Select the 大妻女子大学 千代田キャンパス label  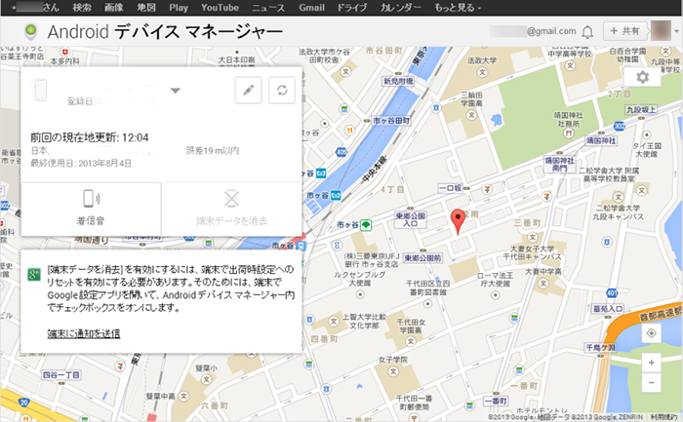pos(532,252)
